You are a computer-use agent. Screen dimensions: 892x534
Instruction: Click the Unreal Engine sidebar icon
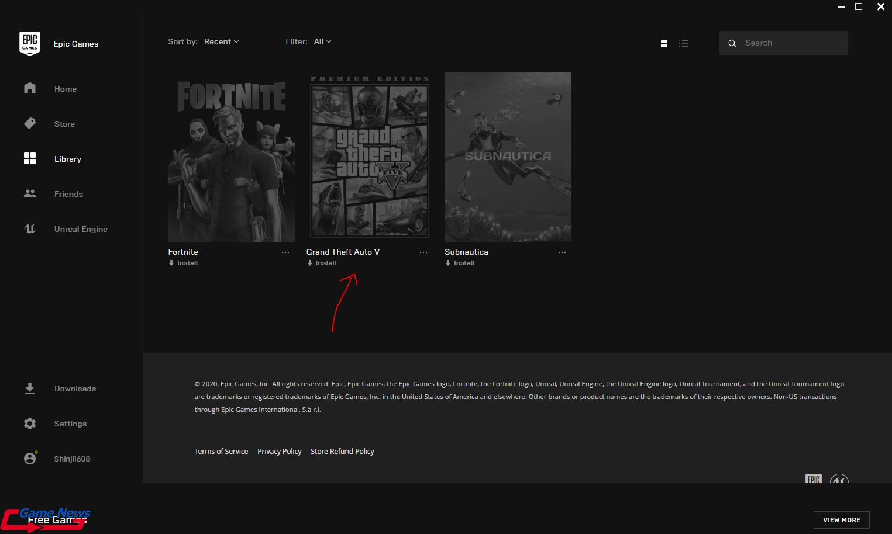coord(30,228)
